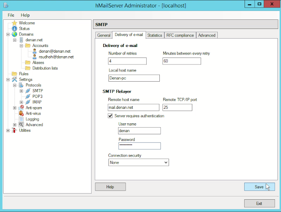This screenshot has height=212, width=281.
Task: Switch to the General tab
Action: pos(104,35)
